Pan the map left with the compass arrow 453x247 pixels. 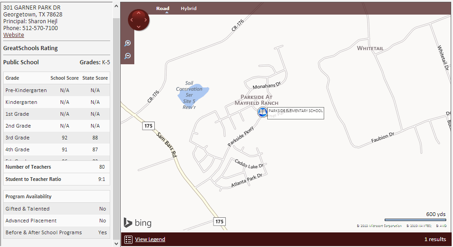pos(132,20)
